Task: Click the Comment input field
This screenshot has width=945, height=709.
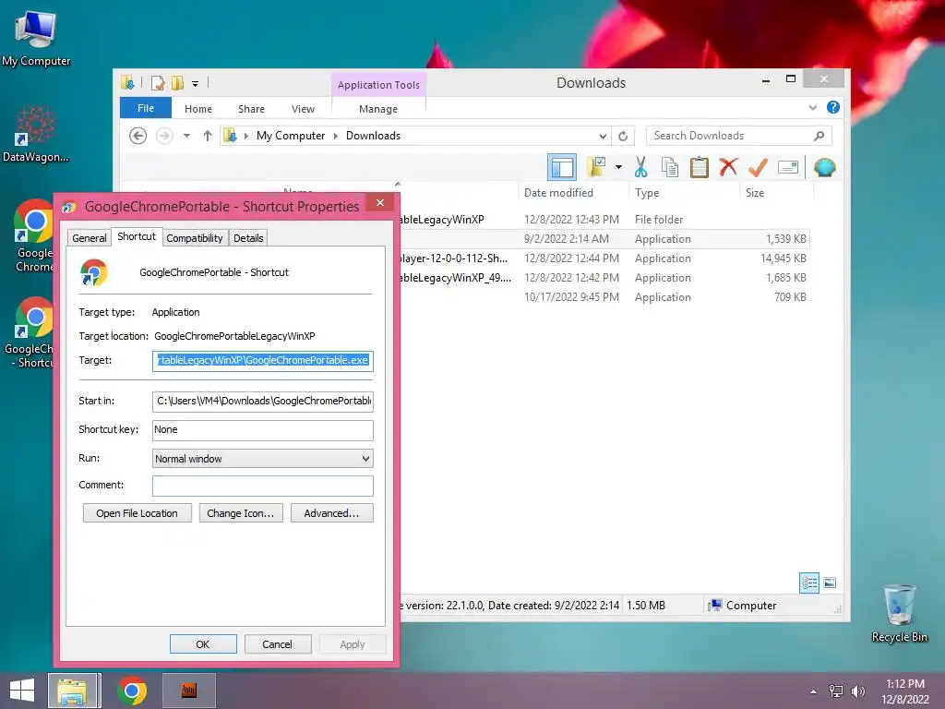Action: (x=263, y=486)
